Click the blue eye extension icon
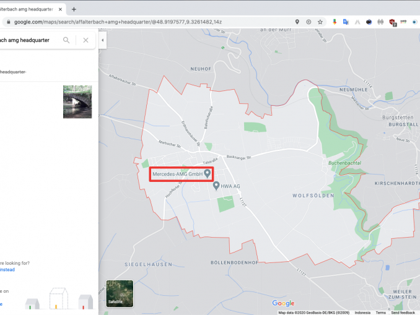Screen dimensions: 420x315 point(414,22)
